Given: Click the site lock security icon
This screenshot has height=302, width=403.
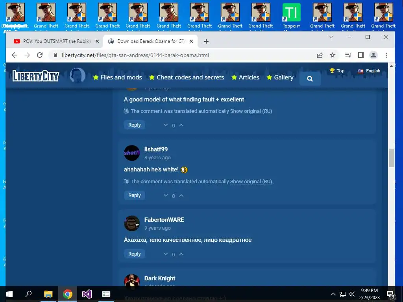Looking at the screenshot, I should (55, 55).
